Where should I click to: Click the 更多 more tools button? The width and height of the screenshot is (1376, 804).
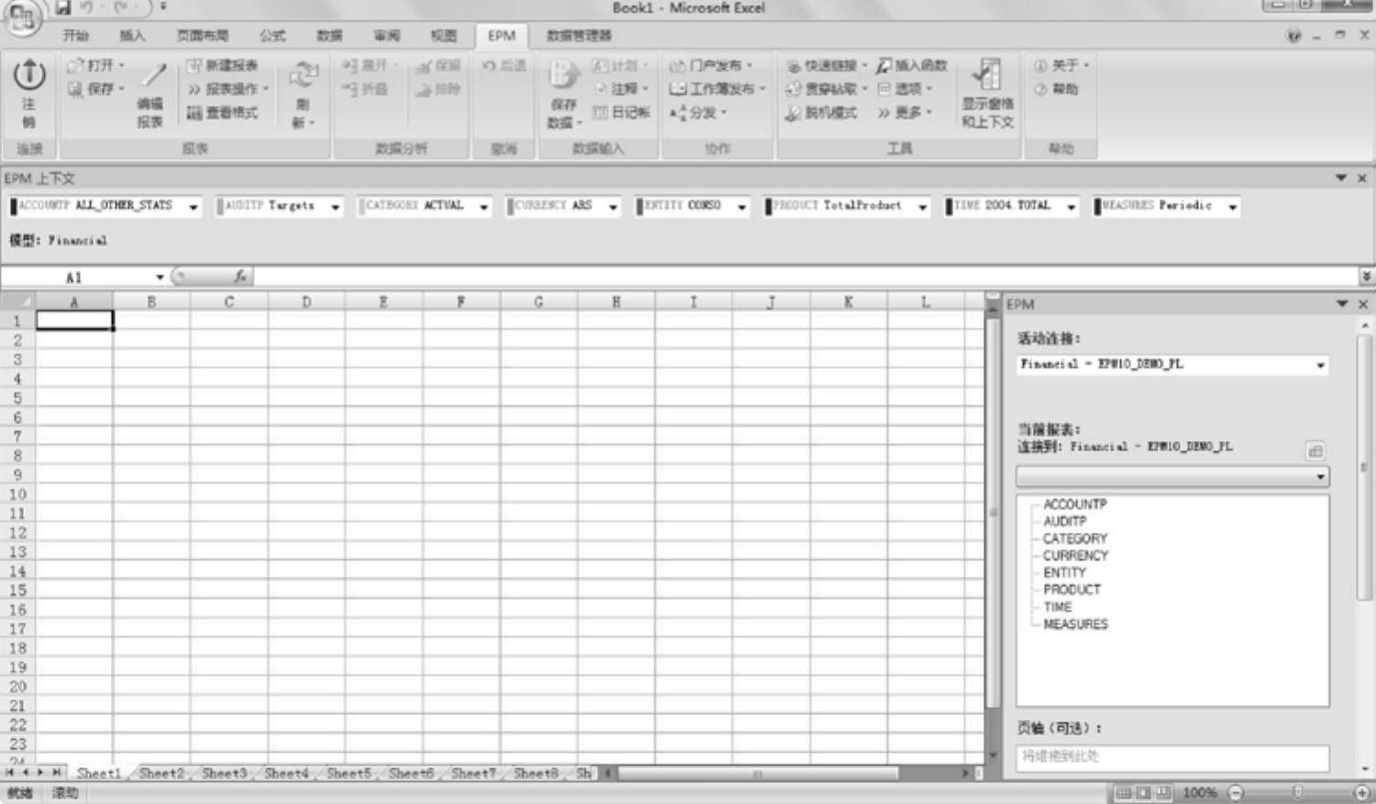coord(904,113)
